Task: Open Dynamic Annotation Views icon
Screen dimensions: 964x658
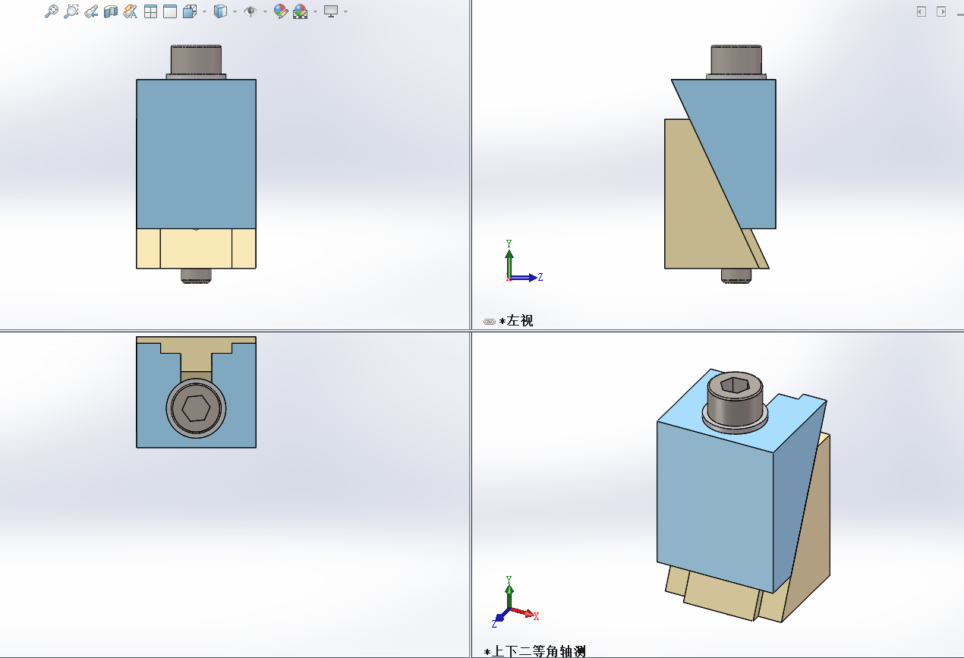Action: 131,11
